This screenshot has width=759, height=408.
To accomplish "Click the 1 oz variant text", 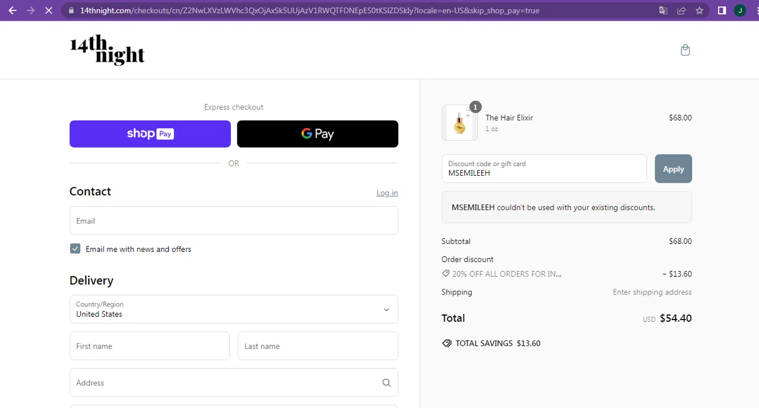I will 492,129.
